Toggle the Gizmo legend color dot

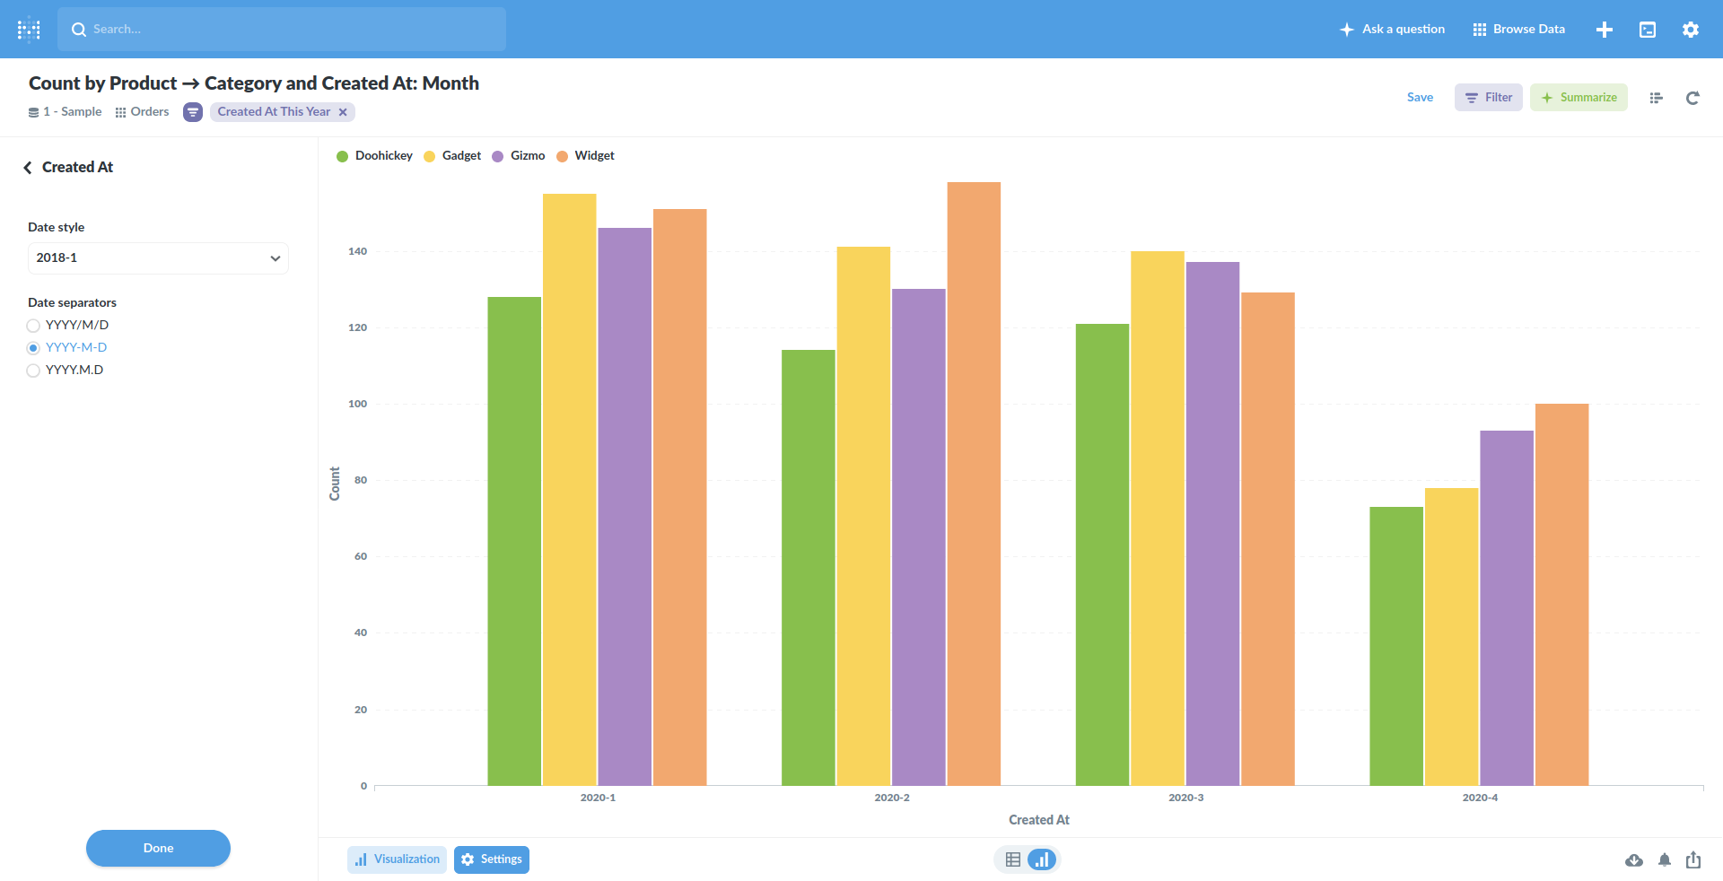[x=498, y=155]
